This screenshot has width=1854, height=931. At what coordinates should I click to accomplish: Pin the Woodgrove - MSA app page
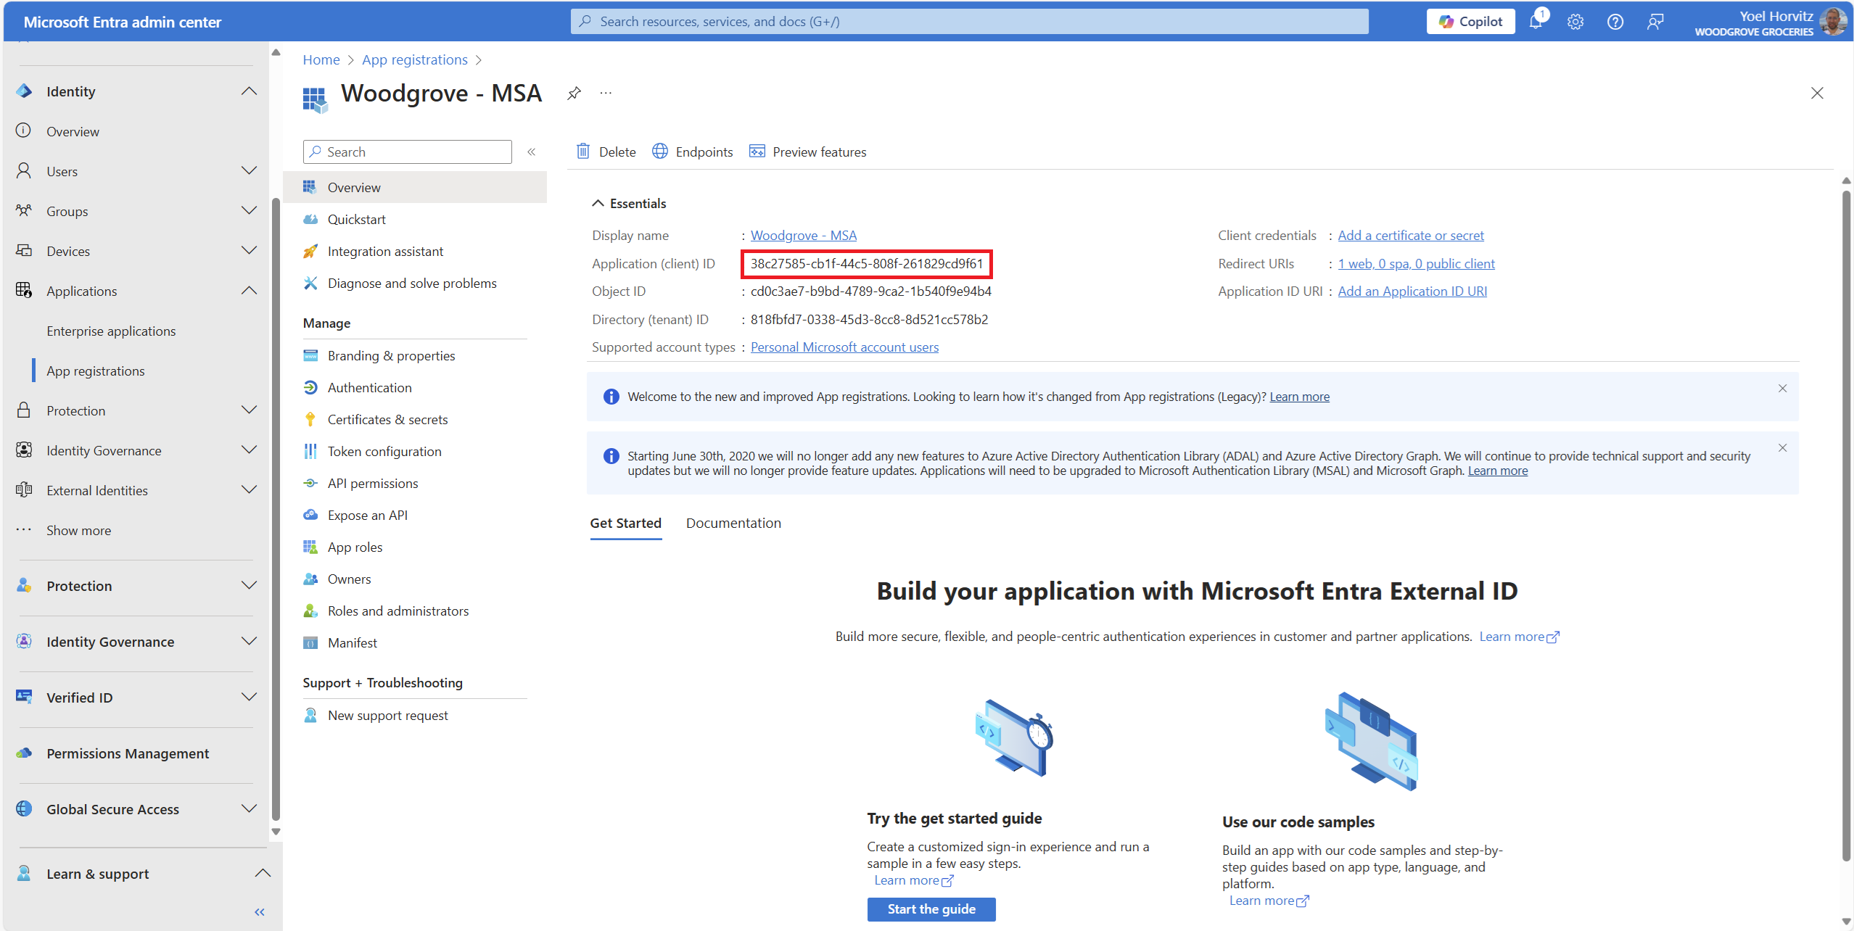click(574, 93)
